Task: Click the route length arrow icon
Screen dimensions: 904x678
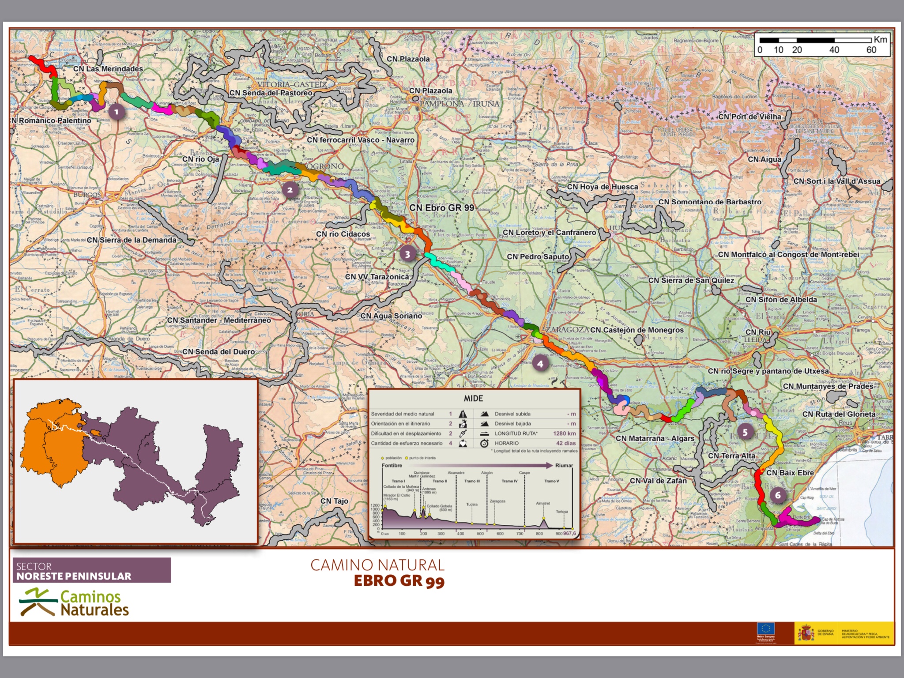Action: click(484, 433)
